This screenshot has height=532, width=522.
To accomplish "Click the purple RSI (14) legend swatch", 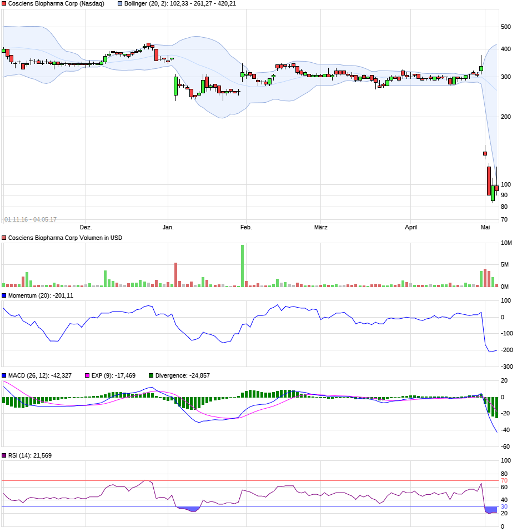I will pyautogui.click(x=4, y=456).
